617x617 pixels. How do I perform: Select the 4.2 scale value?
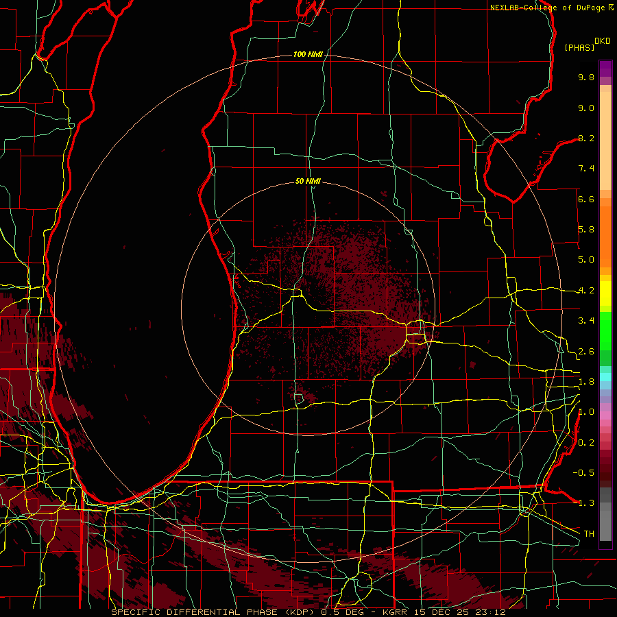[x=586, y=291]
